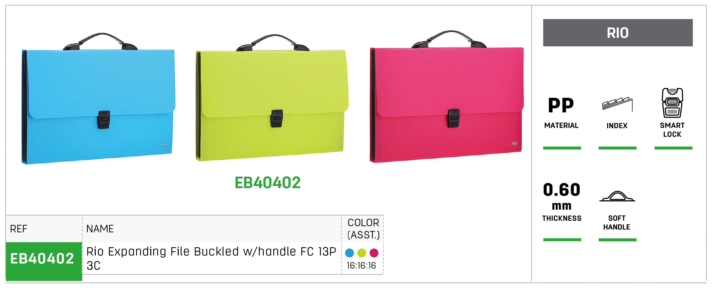Click the green EB40402 caption under images
Screen dimensions: 712x288
[267, 182]
